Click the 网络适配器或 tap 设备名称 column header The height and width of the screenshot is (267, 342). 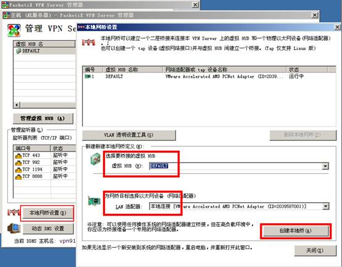(x=224, y=70)
